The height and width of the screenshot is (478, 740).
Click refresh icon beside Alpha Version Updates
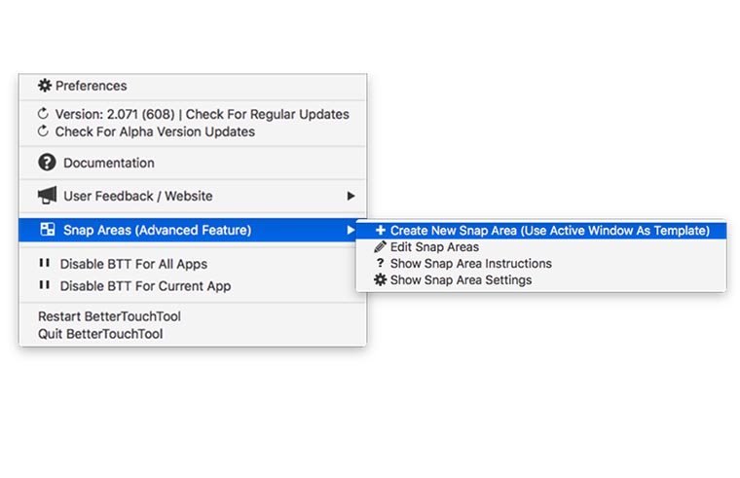[x=43, y=131]
